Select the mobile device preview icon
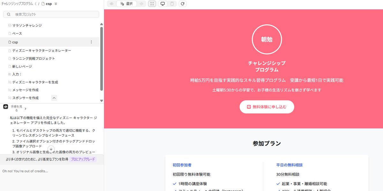 [x=172, y=4]
